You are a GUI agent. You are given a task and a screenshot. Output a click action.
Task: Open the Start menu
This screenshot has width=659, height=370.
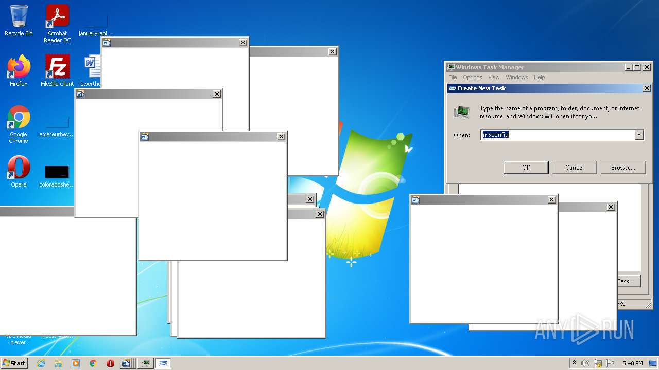14,363
